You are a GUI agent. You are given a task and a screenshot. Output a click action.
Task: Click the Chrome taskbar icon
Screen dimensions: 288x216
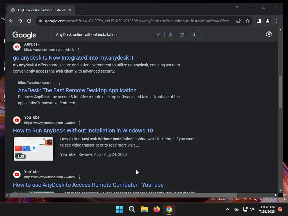(169, 209)
